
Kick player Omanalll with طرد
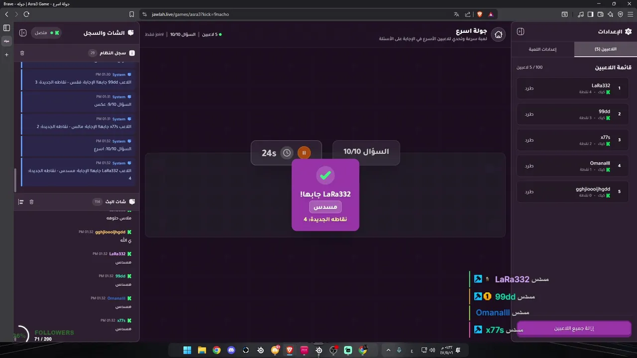click(529, 166)
